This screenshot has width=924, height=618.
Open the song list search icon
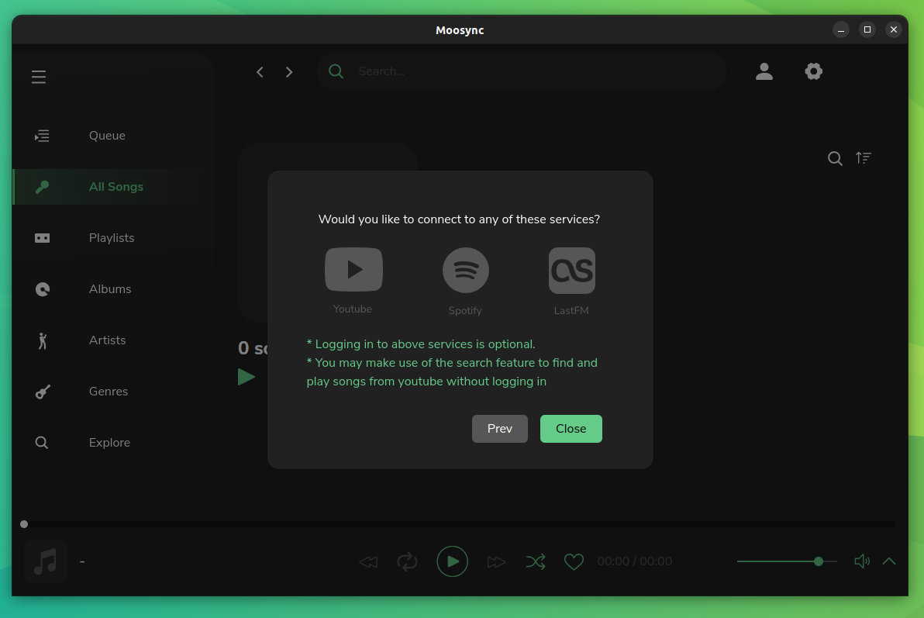click(x=835, y=158)
